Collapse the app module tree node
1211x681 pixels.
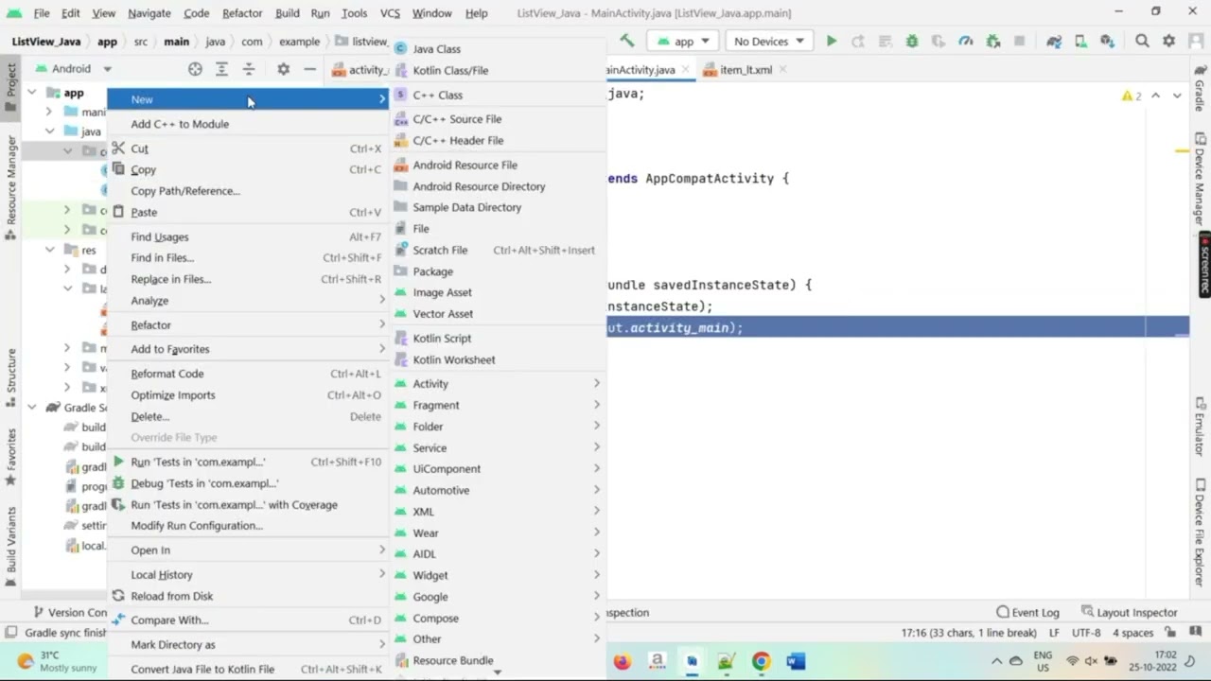coord(32,93)
